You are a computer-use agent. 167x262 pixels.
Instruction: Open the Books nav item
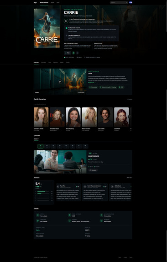coord(52,2)
